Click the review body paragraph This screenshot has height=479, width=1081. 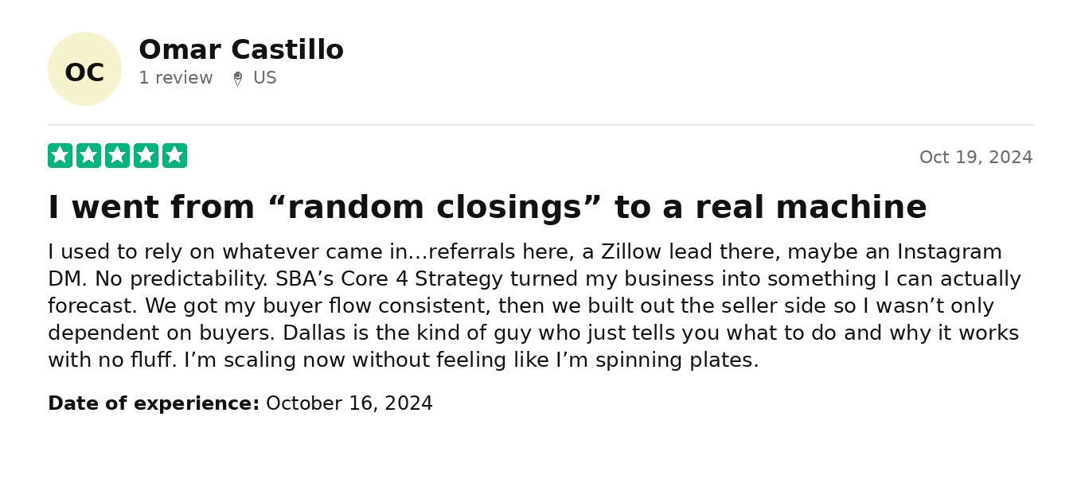point(533,306)
